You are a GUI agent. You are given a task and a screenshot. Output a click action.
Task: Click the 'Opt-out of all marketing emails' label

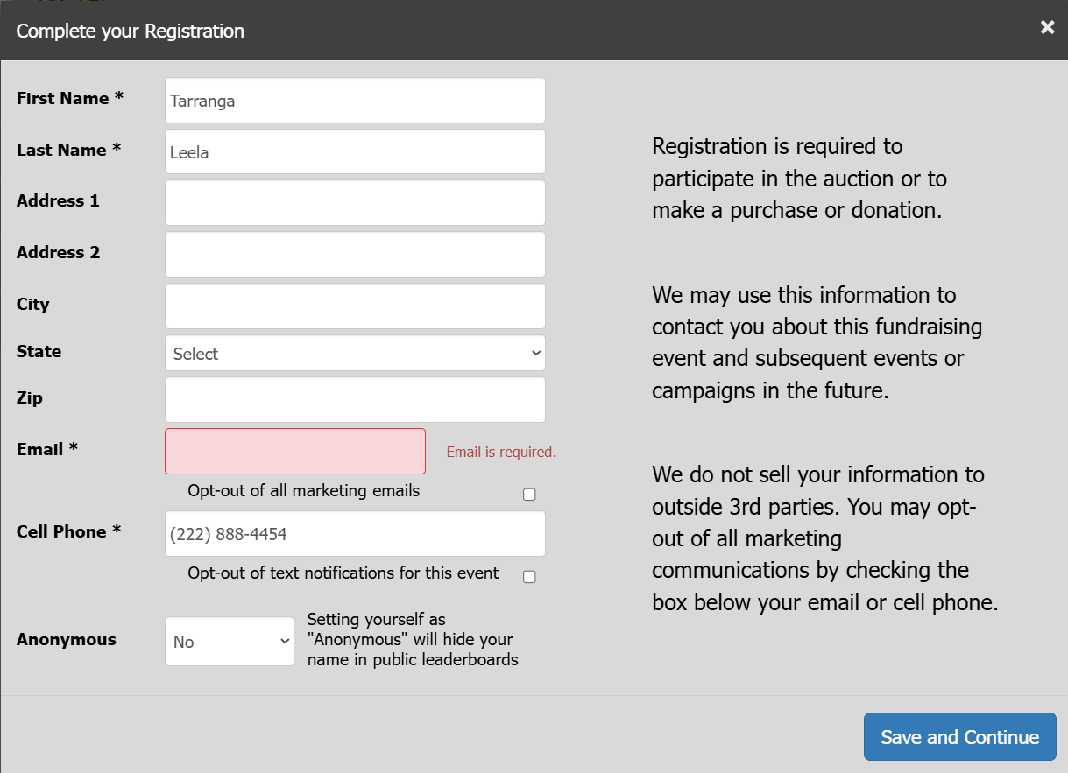click(304, 491)
